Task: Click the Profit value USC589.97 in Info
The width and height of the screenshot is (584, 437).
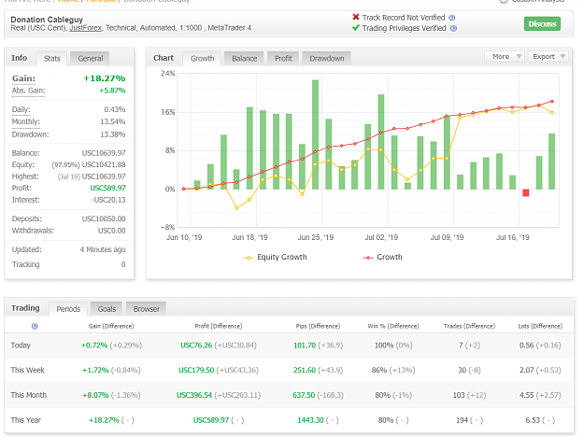Action: pyautogui.click(x=107, y=188)
